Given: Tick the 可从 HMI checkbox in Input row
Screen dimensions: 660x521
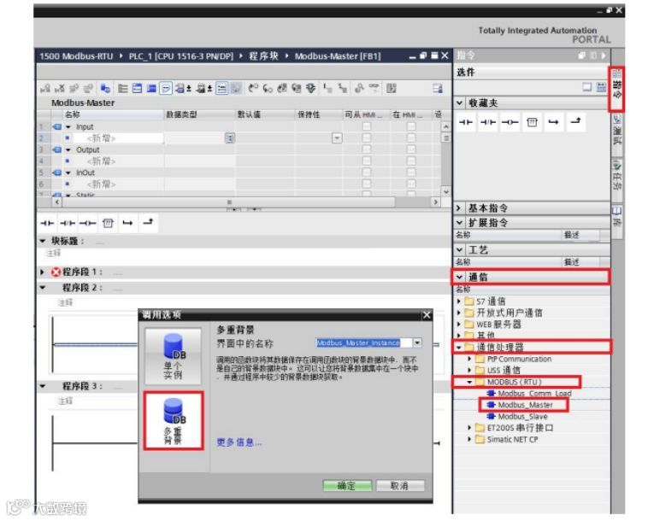Looking at the screenshot, I should 367,126.
